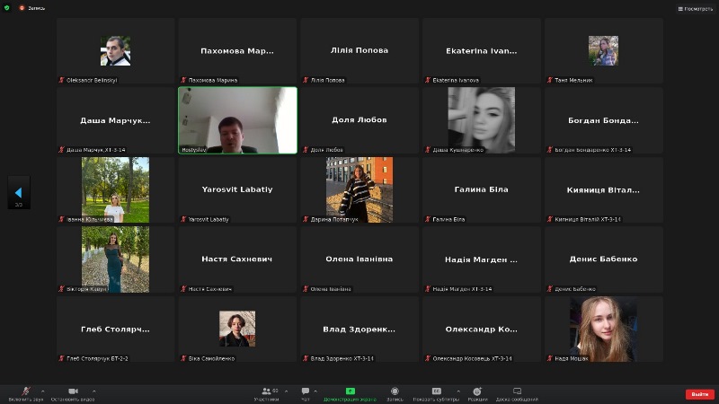Screen dimensions: 719x404
Task: Open the Participants panel
Action: pyautogui.click(x=266, y=391)
